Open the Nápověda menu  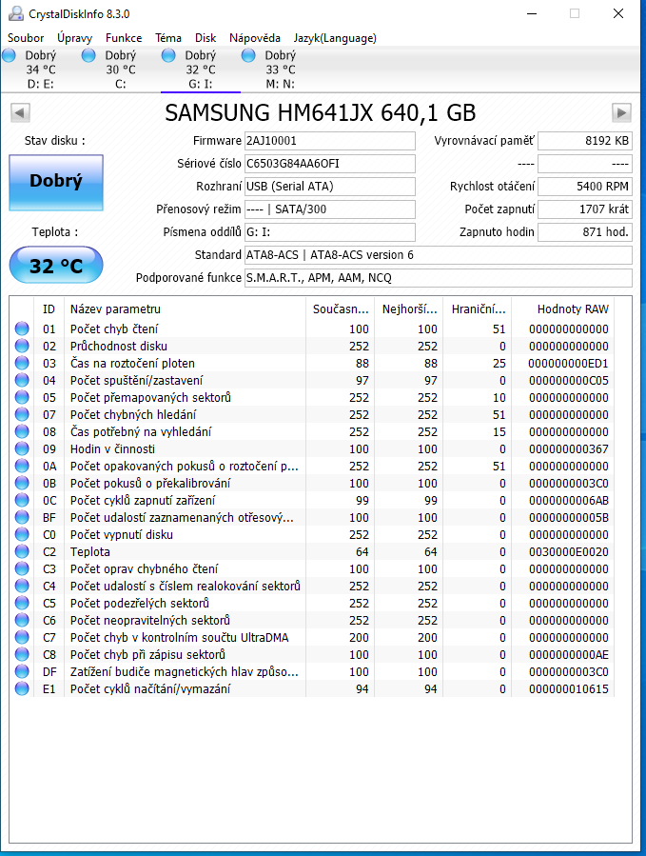click(255, 38)
